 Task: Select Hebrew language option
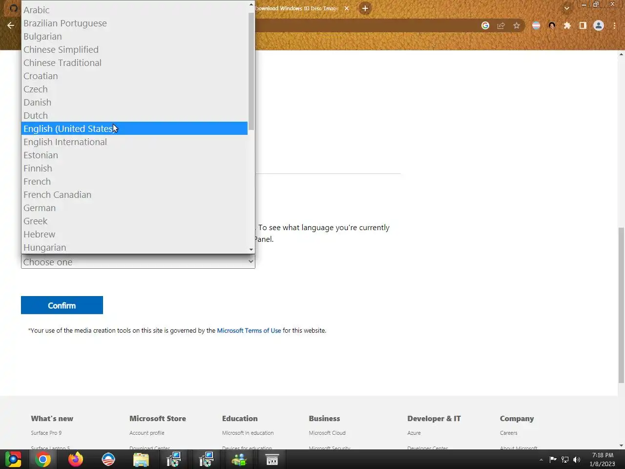135,234
